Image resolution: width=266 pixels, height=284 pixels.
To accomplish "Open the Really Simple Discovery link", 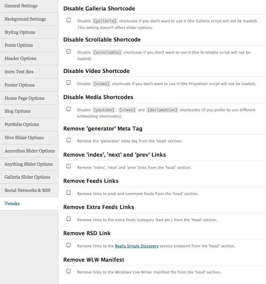I will point(137,246).
